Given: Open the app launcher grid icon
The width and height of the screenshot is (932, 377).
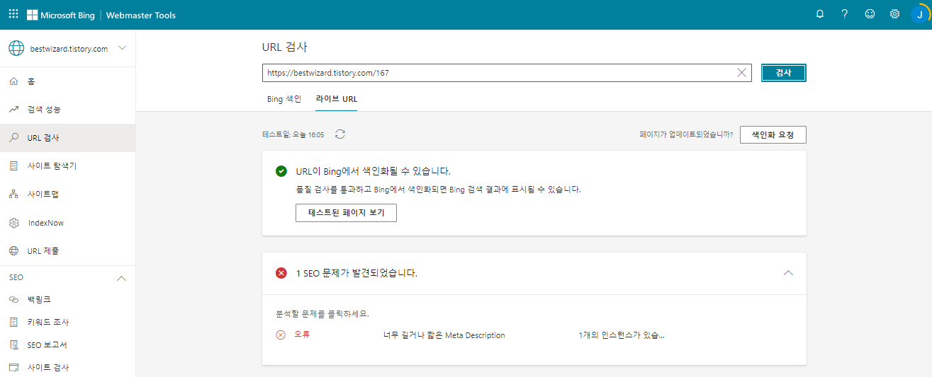Looking at the screenshot, I should (13, 14).
